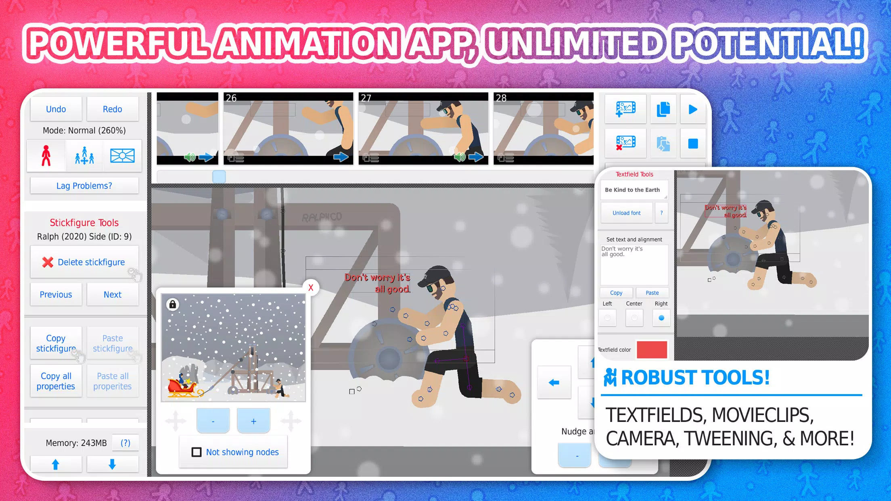Click the stop animation button
This screenshot has width=891, height=501.
click(x=692, y=143)
